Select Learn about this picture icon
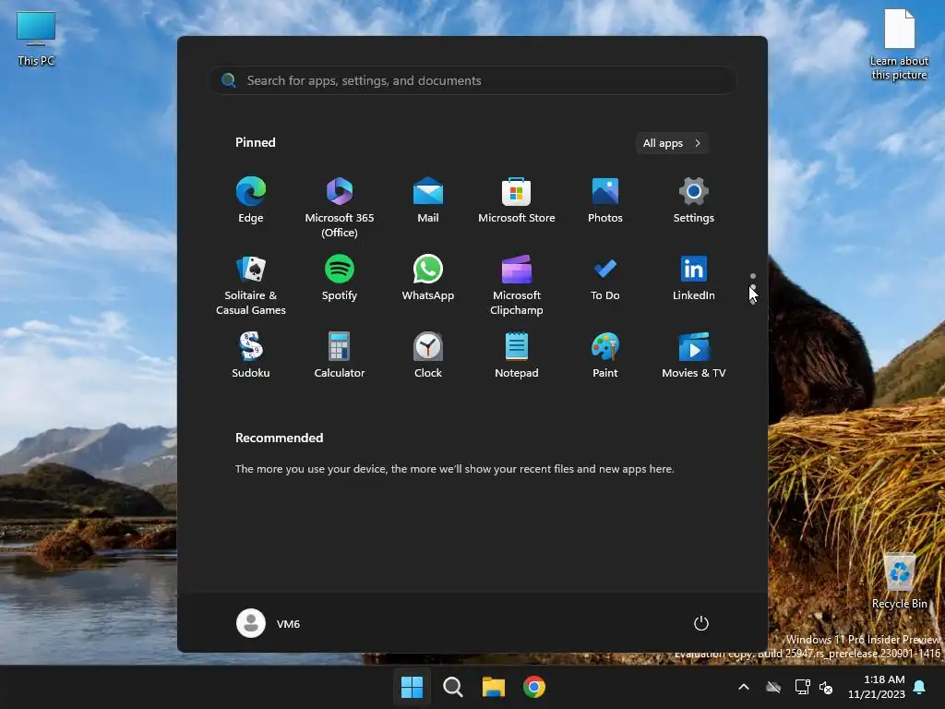 coord(899,44)
